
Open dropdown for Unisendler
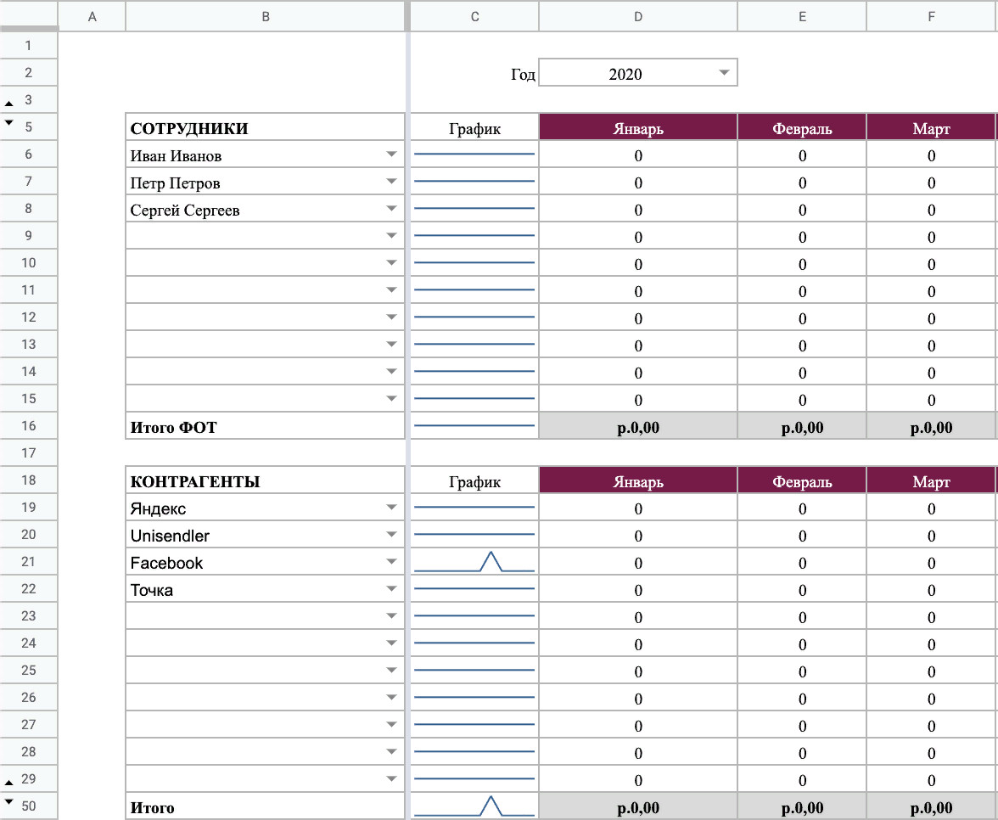click(x=391, y=534)
